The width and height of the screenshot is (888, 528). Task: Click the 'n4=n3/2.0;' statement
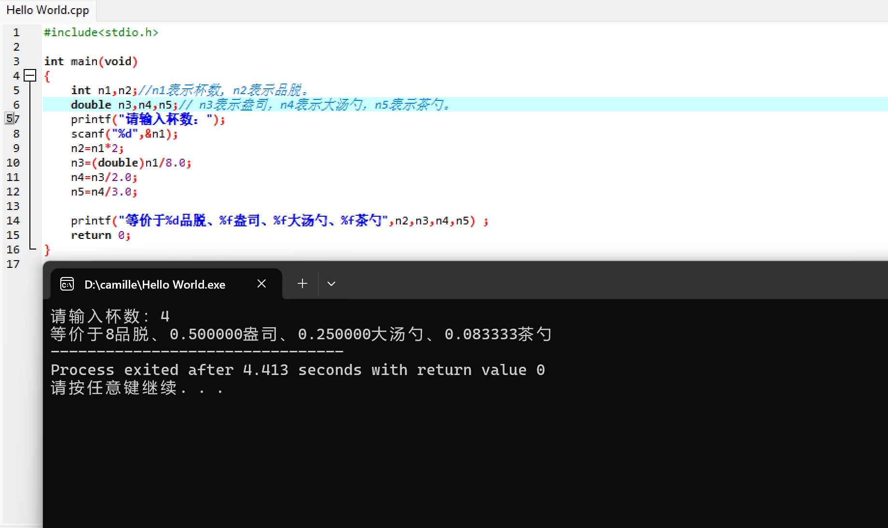pyautogui.click(x=104, y=177)
